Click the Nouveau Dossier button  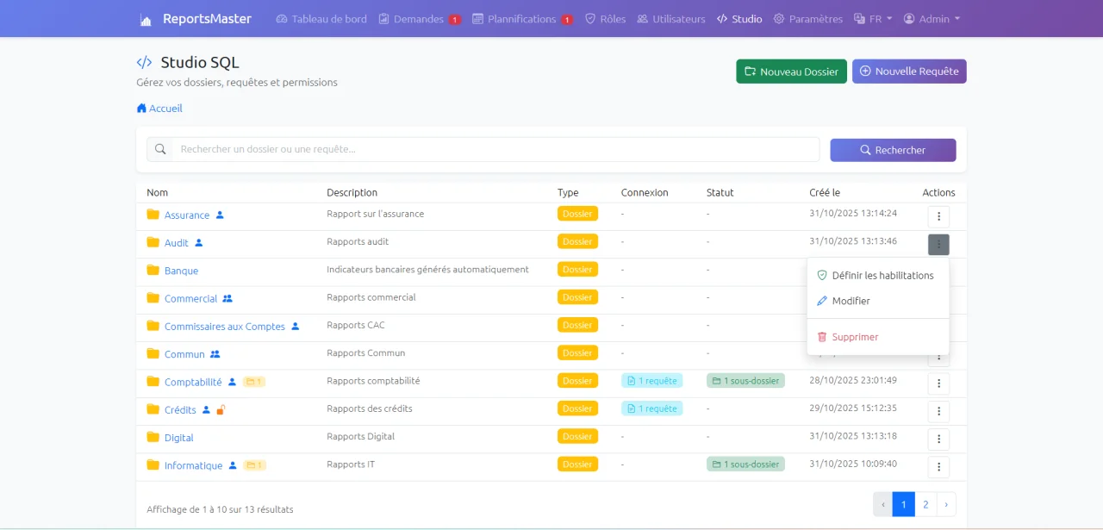pos(791,72)
